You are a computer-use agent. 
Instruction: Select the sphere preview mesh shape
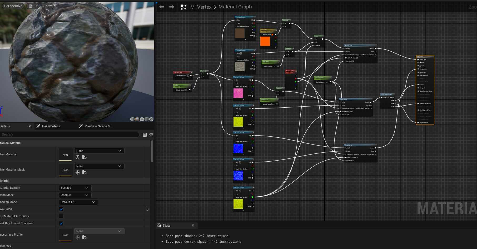[x=137, y=119]
